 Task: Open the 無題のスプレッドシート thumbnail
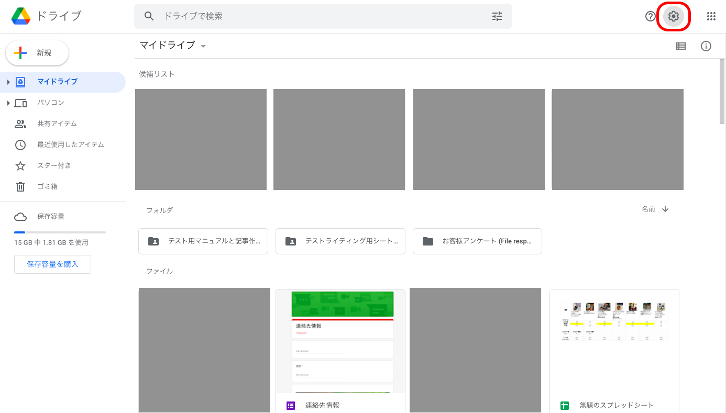pos(614,341)
